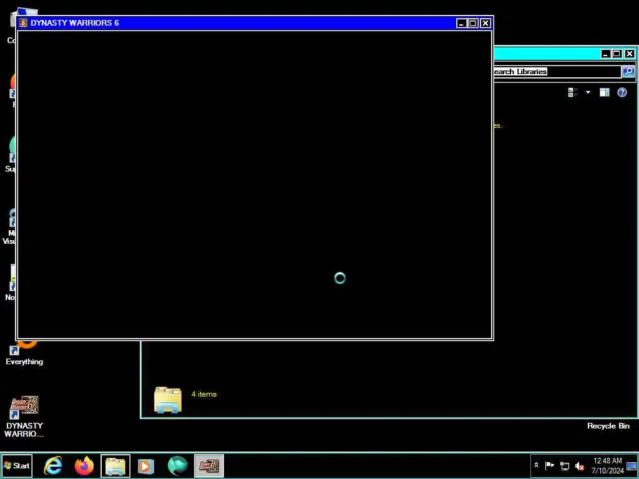Screen dimensions: 639x479
Task: Click the '4 items' text in Libraries
Action: pos(204,394)
